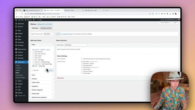The width and height of the screenshot is (195, 110).
Task: Enable automatically add new top-level pages
Action: pos(82,59)
